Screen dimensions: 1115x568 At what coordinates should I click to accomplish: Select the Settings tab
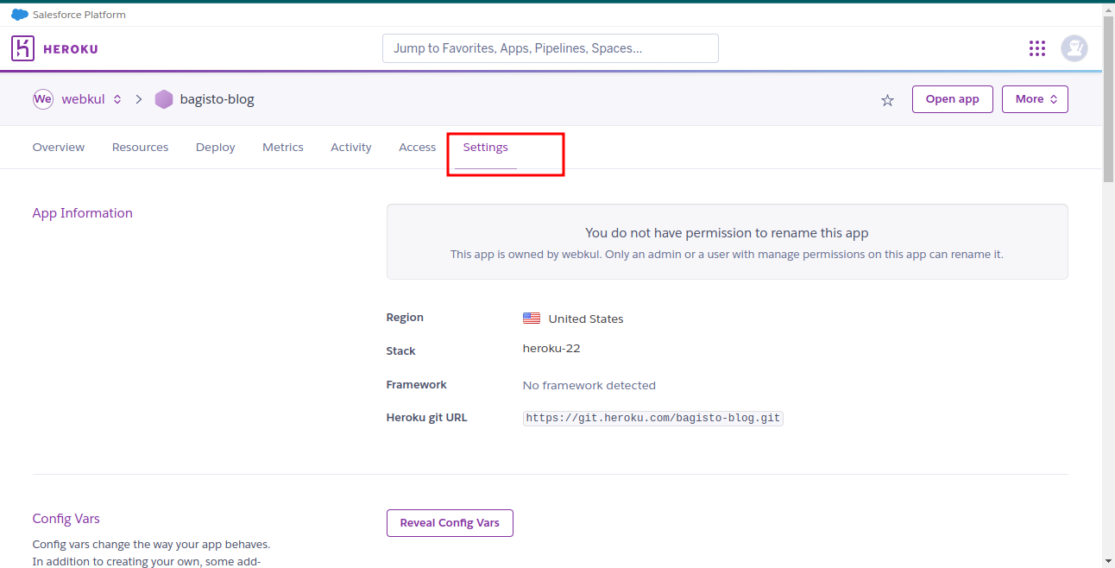pyautogui.click(x=486, y=148)
